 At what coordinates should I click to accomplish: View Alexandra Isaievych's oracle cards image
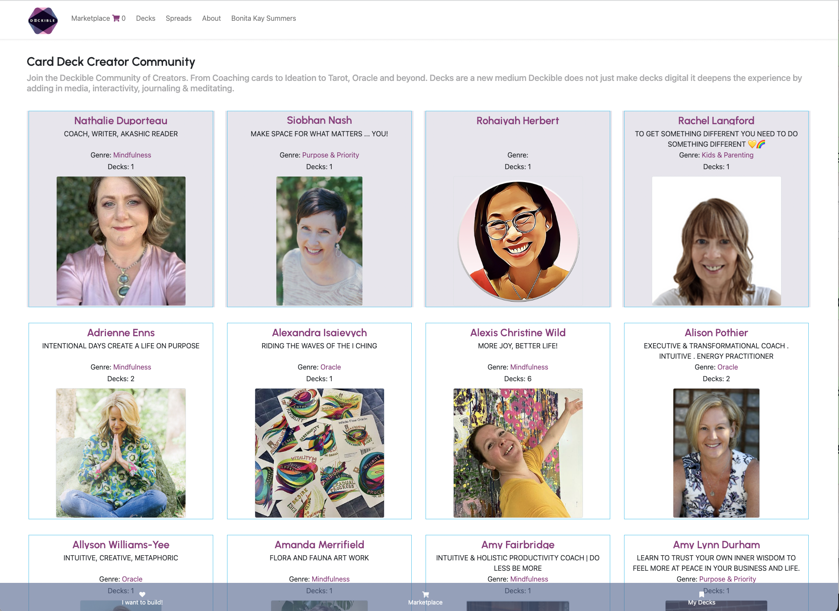pyautogui.click(x=319, y=453)
